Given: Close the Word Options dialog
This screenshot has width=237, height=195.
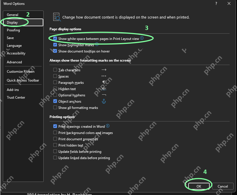Looking at the screenshot, I should coord(229,4).
